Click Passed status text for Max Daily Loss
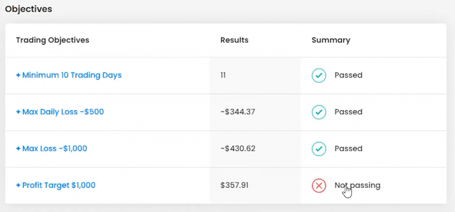 (x=348, y=112)
